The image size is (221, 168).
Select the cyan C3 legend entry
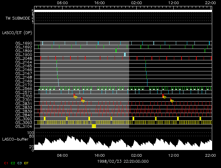pyautogui.click(x=20, y=163)
